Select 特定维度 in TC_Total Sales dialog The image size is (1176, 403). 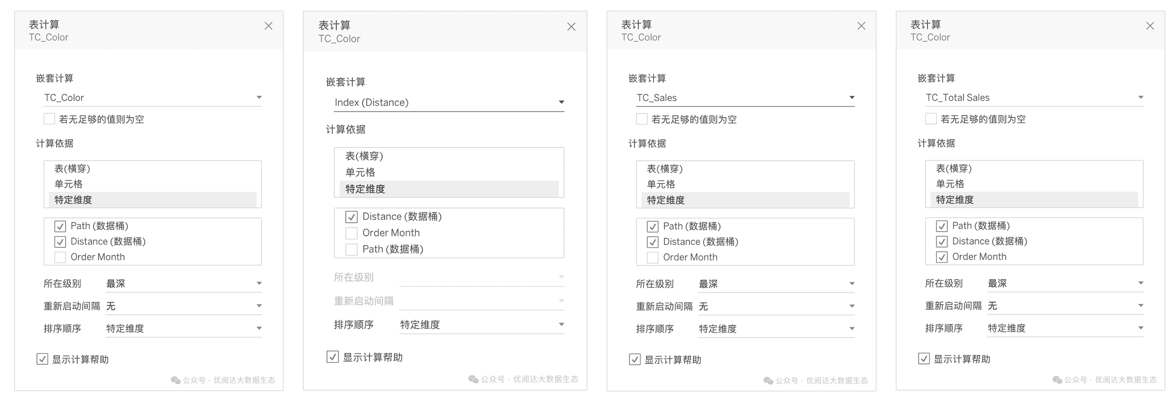pos(1034,199)
